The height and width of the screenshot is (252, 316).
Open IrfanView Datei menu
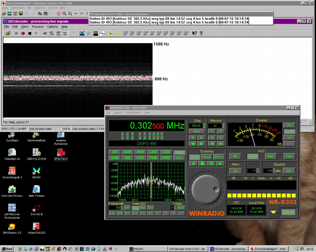pyautogui.click(x=5, y=8)
